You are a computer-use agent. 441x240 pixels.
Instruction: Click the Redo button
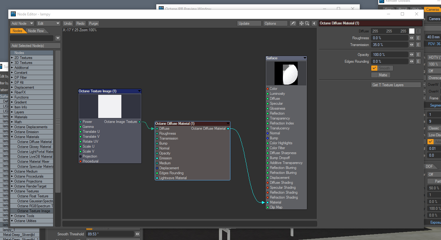[x=80, y=23]
